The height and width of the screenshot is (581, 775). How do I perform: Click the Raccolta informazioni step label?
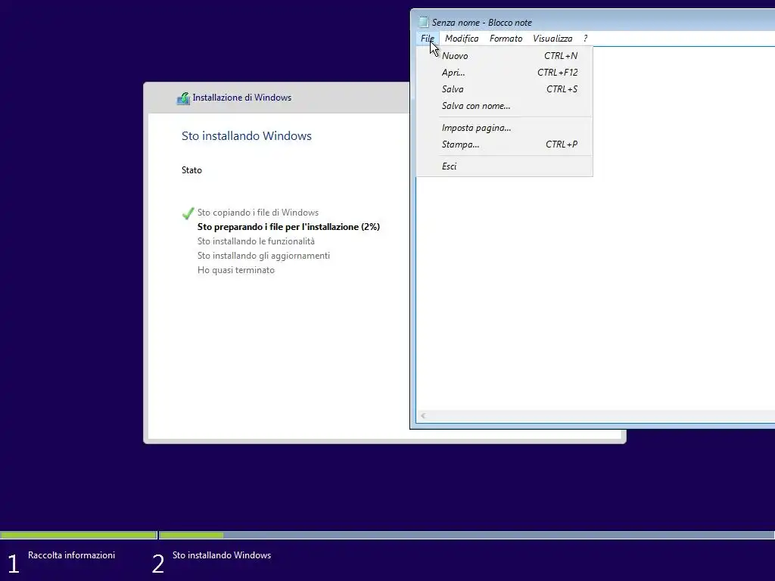pos(72,555)
